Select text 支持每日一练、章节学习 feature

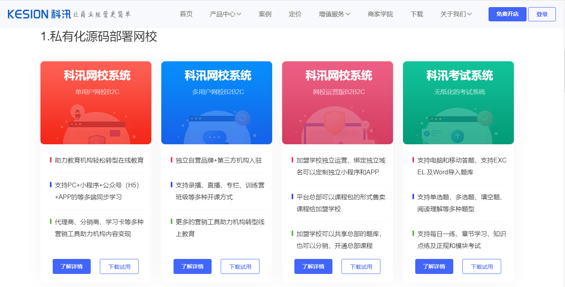click(x=462, y=240)
